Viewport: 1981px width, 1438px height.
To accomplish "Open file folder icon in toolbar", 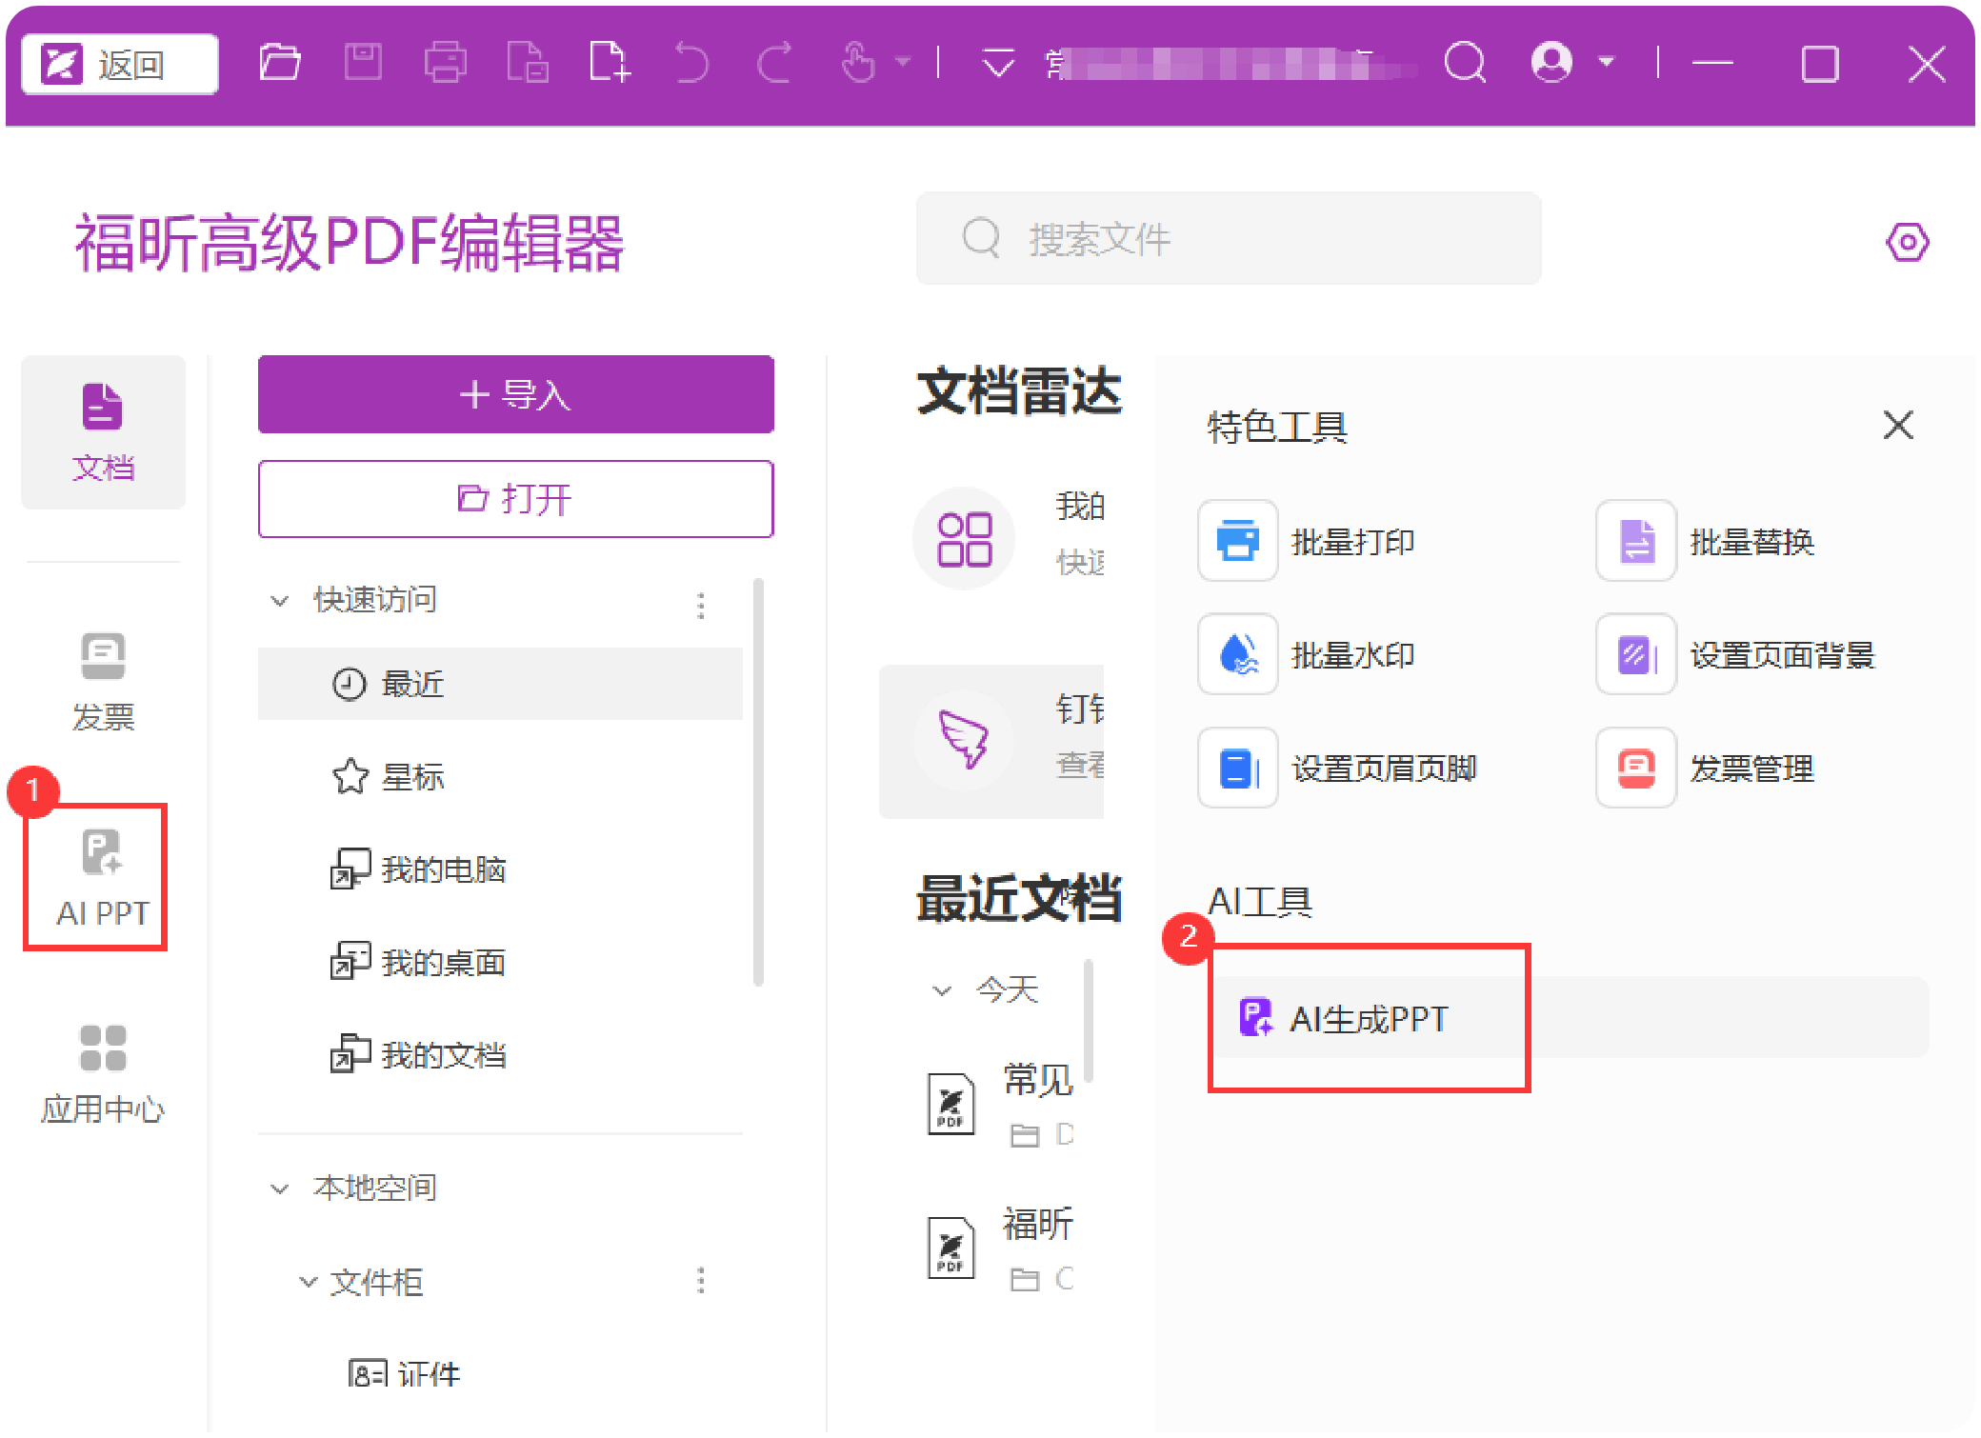I will (x=280, y=64).
